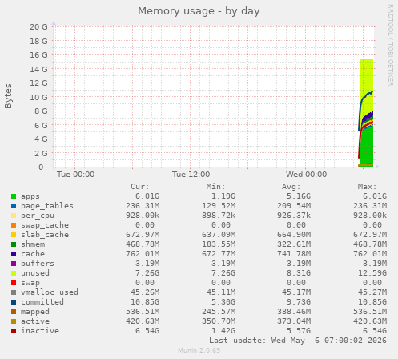Click vmalloc_used maximum value 45.27M
The image size is (398, 359).
(x=372, y=292)
